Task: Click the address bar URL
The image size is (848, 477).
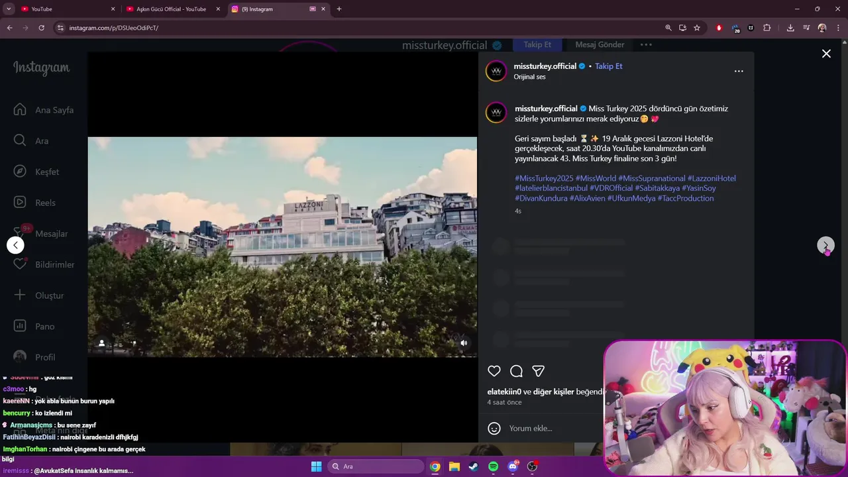Action: [x=114, y=28]
